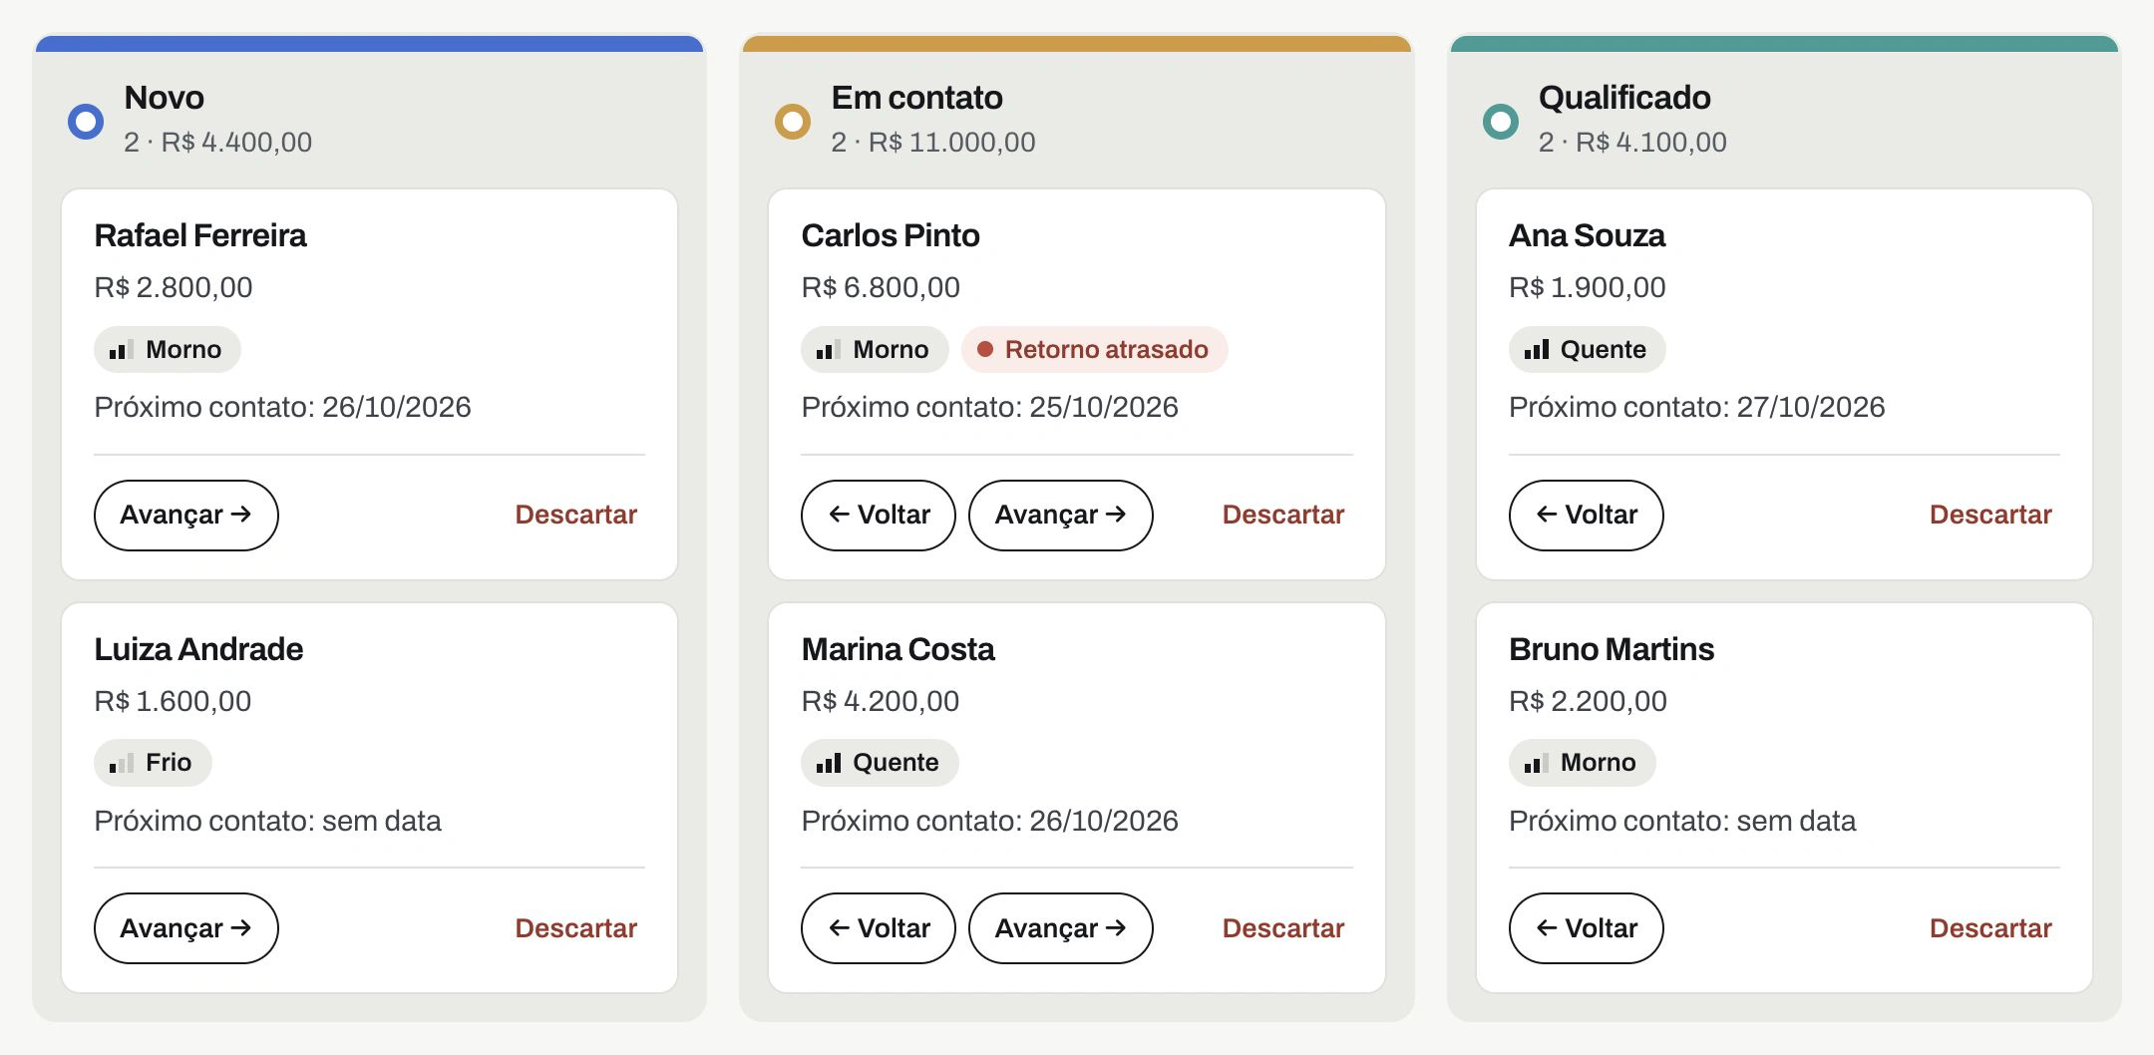The height and width of the screenshot is (1055, 2154).
Task: Click the Em contato column heading
Action: coord(917,98)
